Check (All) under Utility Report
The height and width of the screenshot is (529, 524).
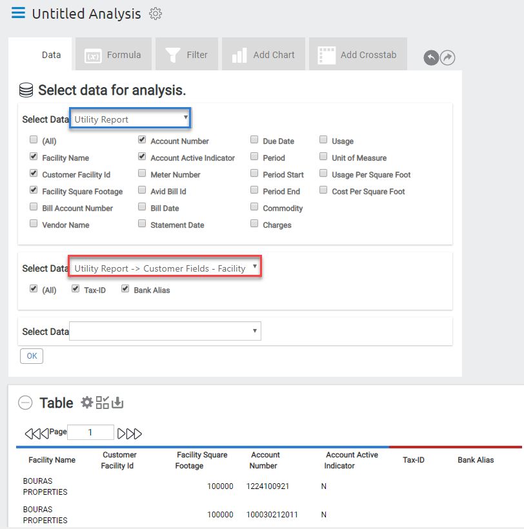click(x=34, y=140)
